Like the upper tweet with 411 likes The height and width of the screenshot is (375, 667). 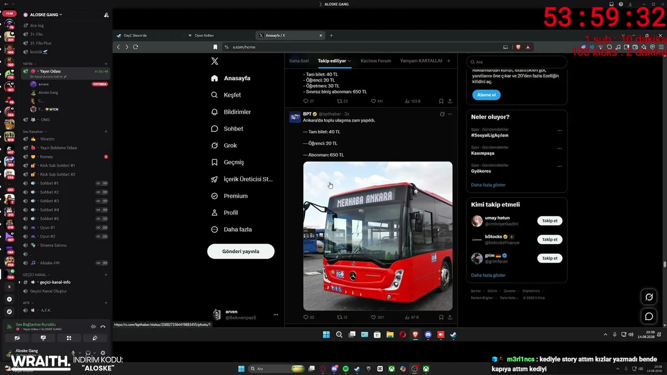coord(377,101)
